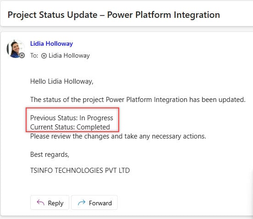Click the presence icon beside the recipient name
The height and width of the screenshot is (219, 253).
(x=44, y=56)
